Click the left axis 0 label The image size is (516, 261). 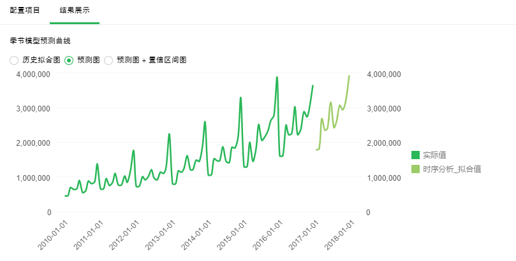click(48, 212)
